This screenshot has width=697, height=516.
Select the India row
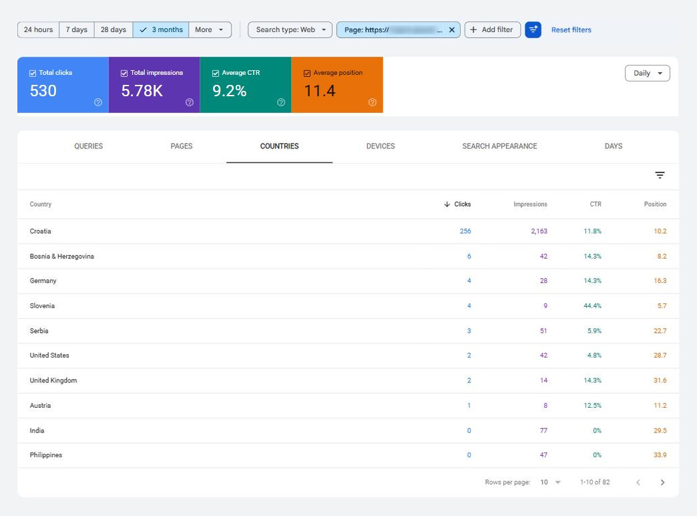coord(348,430)
